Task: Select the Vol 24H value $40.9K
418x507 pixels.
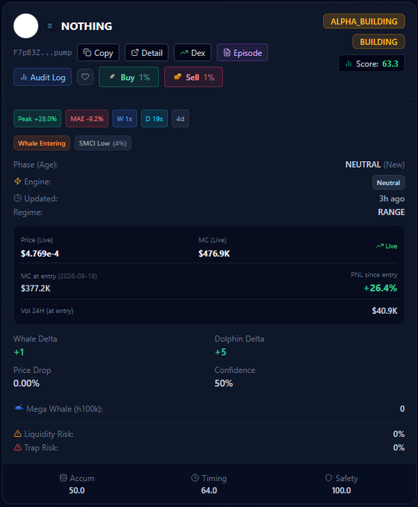Action: click(x=384, y=311)
